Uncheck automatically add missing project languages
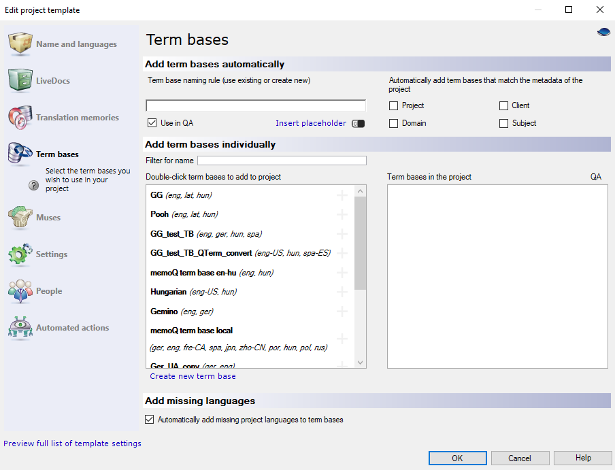 pos(150,420)
